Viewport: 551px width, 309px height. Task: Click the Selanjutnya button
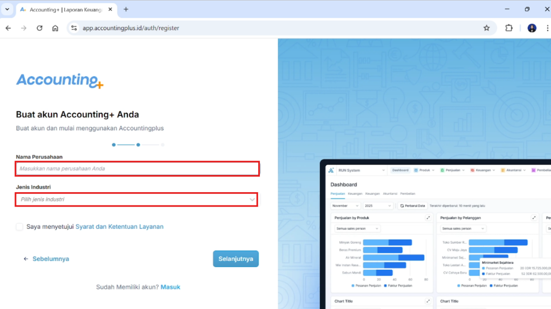click(x=236, y=259)
